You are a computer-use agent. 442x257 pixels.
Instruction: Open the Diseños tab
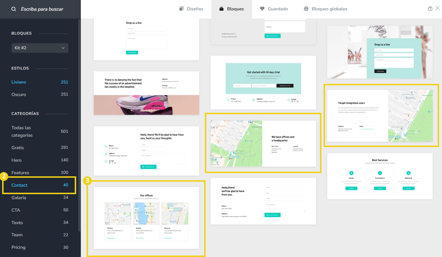[191, 9]
